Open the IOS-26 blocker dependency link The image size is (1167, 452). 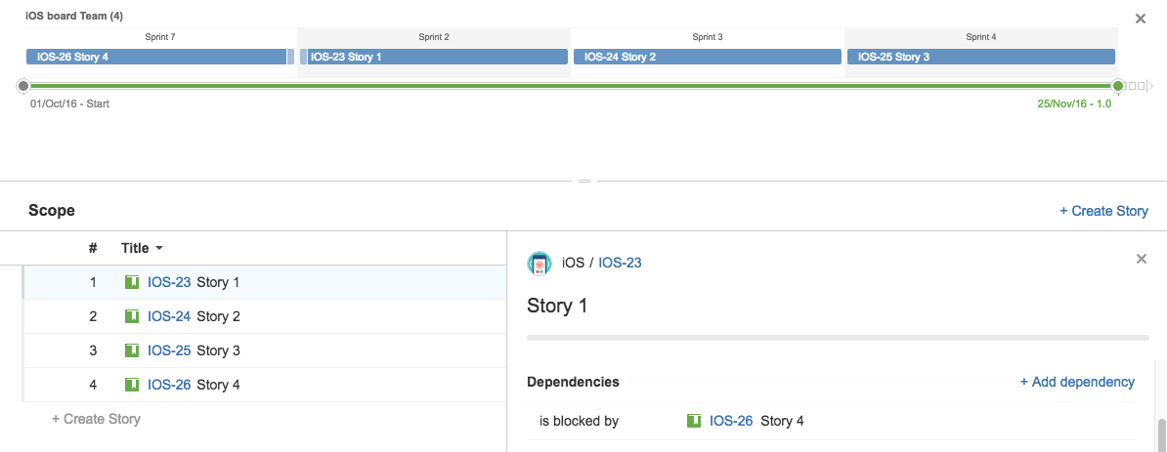(x=732, y=422)
